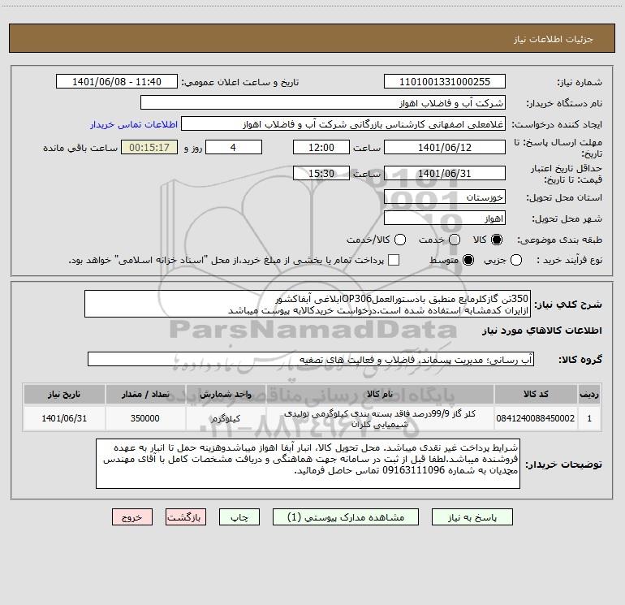The width and height of the screenshot is (625, 605).
Task: Click the خروج exit button
Action: (132, 517)
